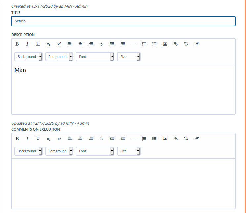
Task: Outdent text in the Description editor
Action: tap(123, 44)
